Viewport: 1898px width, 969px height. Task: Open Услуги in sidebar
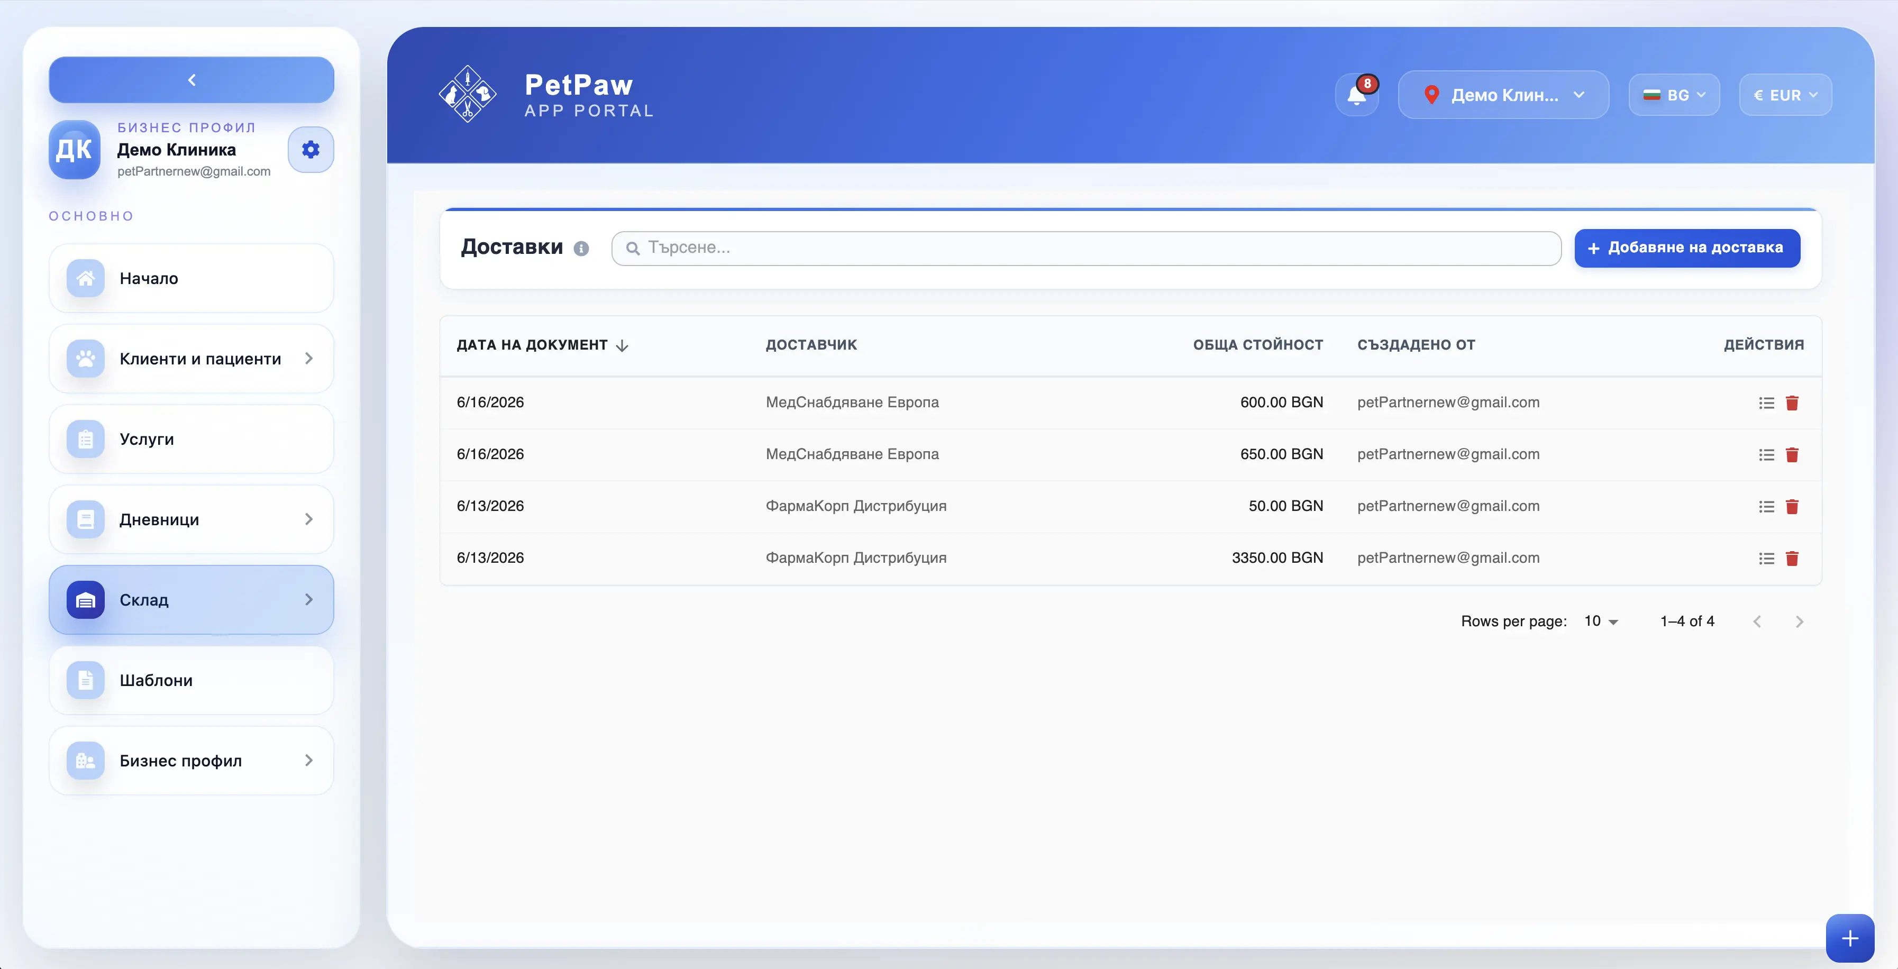point(191,439)
